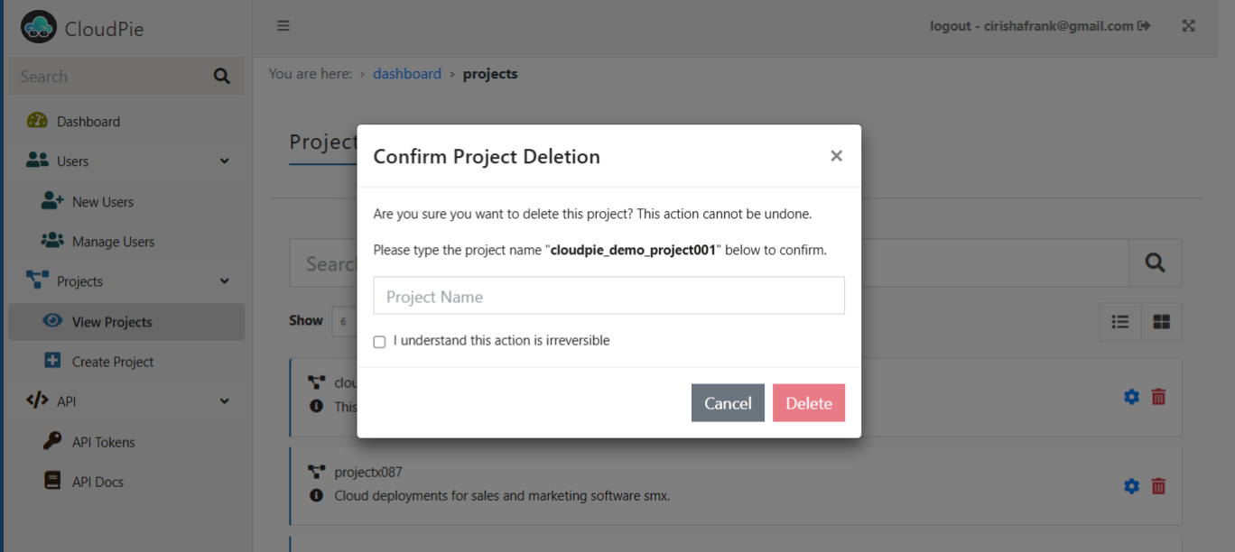
Task: Click the Users group icon
Action: click(37, 161)
